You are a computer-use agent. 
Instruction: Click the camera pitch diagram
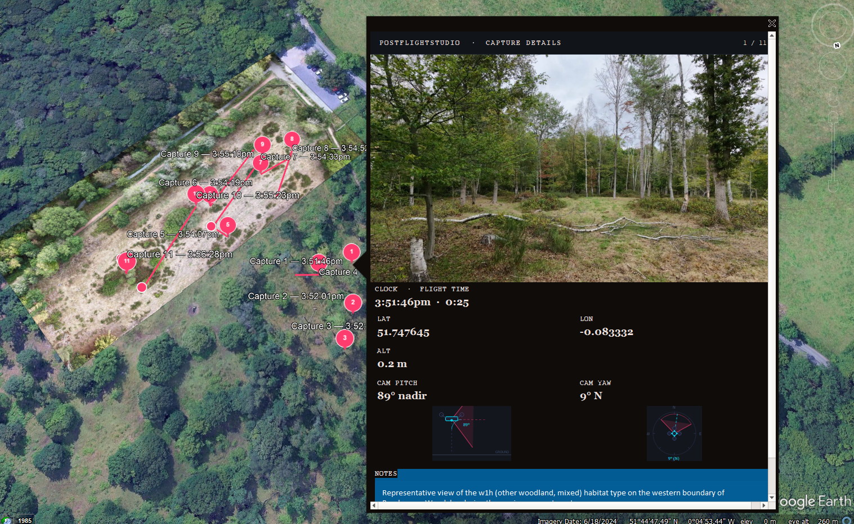[x=472, y=433]
